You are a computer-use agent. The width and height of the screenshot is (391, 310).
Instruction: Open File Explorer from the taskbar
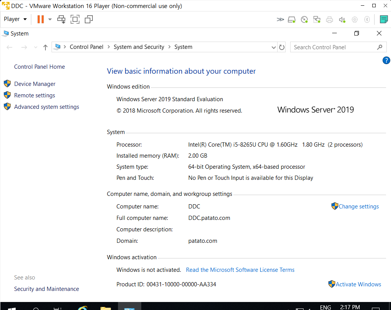click(106, 308)
